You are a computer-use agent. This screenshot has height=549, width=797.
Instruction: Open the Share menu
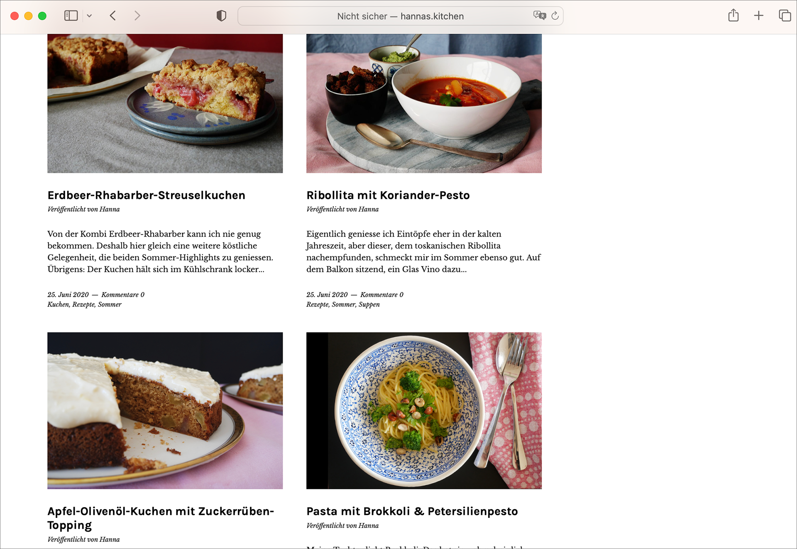coord(733,15)
